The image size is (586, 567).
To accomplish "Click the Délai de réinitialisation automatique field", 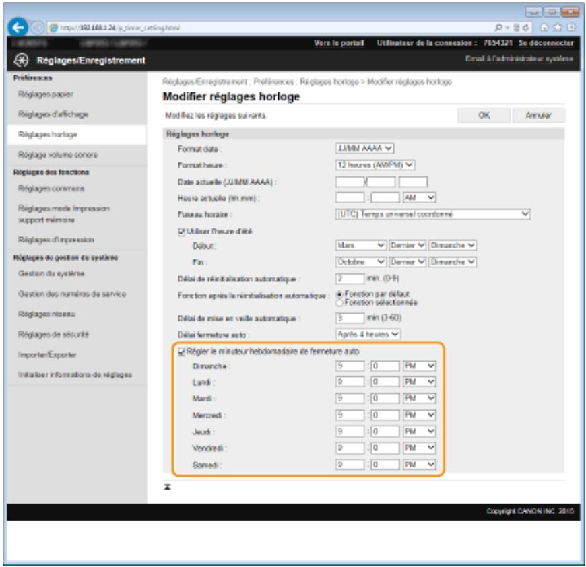I will 350,279.
